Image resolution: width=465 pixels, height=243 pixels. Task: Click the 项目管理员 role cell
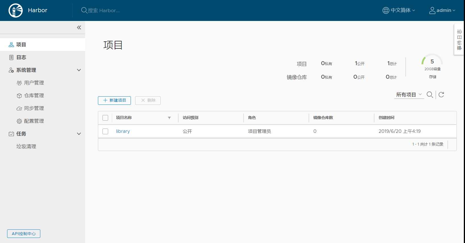(259, 131)
